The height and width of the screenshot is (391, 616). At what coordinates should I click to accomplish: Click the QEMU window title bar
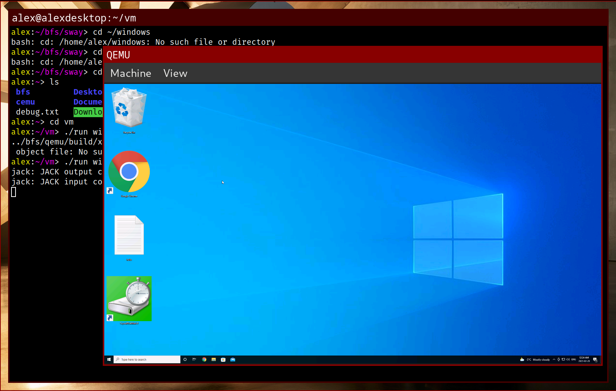pyautogui.click(x=353, y=55)
